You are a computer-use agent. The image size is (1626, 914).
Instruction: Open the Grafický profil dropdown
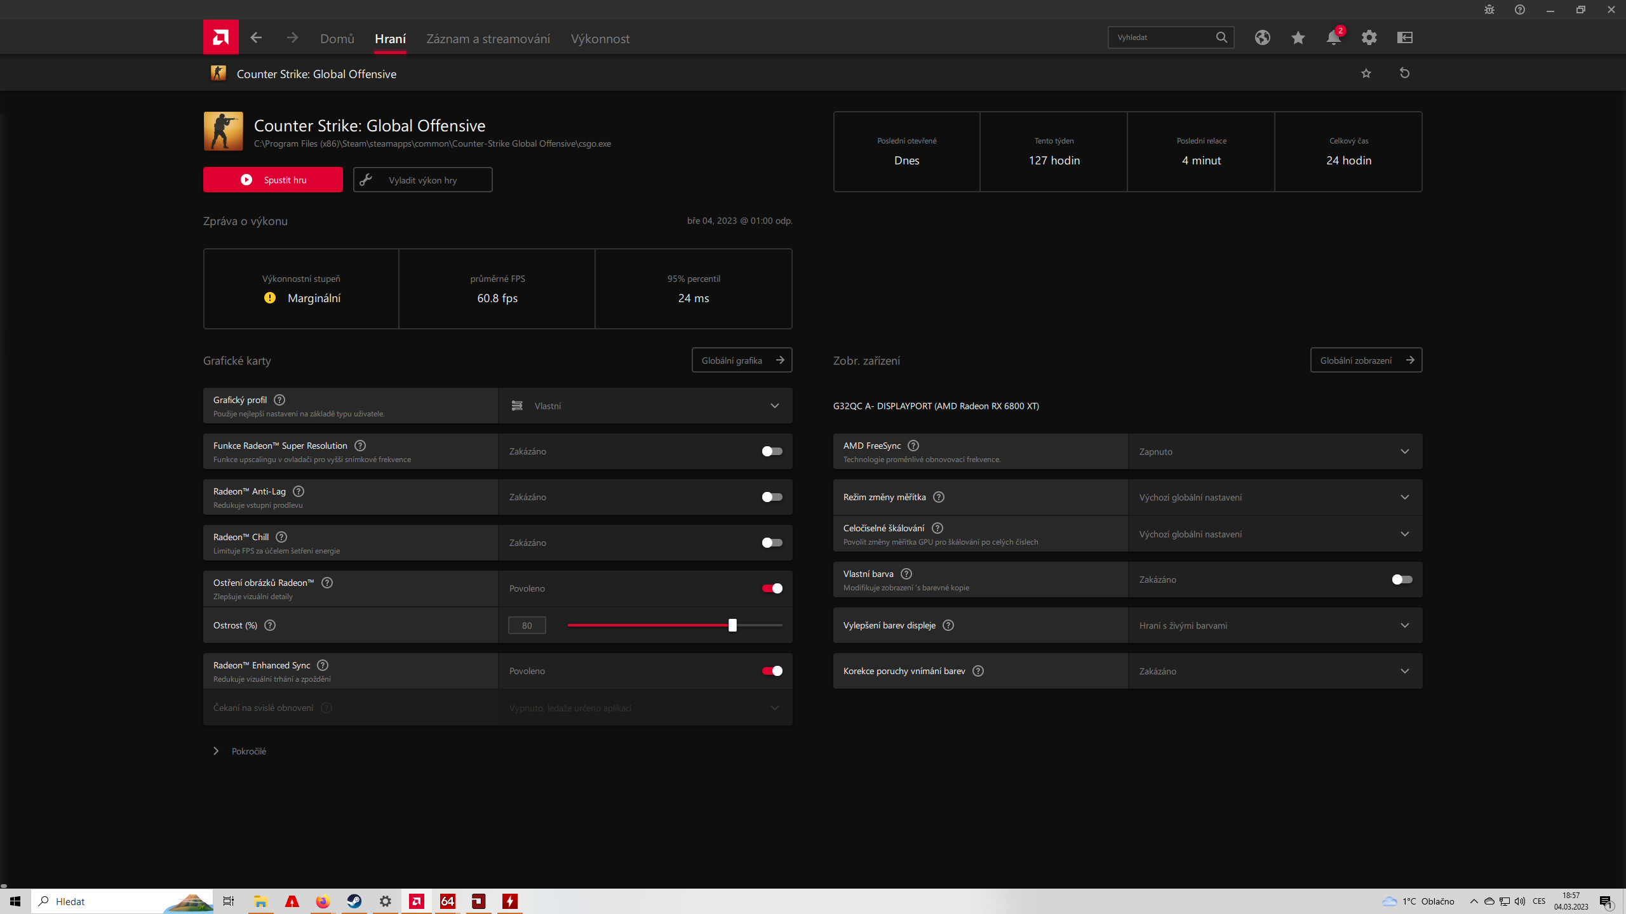pyautogui.click(x=645, y=406)
